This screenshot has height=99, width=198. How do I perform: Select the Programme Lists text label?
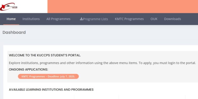95,19
